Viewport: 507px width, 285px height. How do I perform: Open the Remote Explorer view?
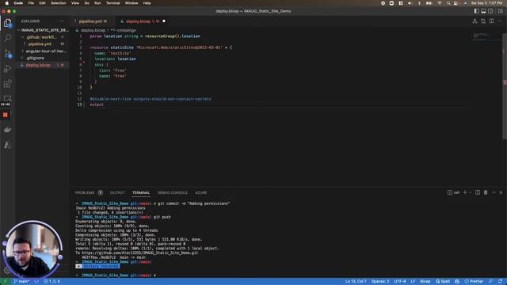tap(7, 98)
